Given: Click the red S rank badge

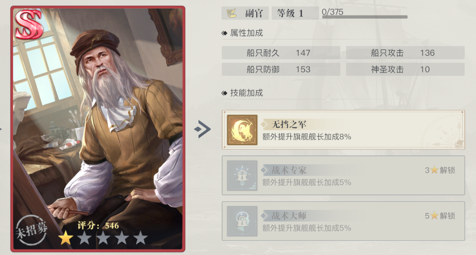Looking at the screenshot, I should pyautogui.click(x=28, y=25).
